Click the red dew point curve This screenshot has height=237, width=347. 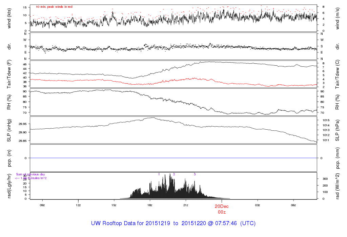tap(173, 82)
